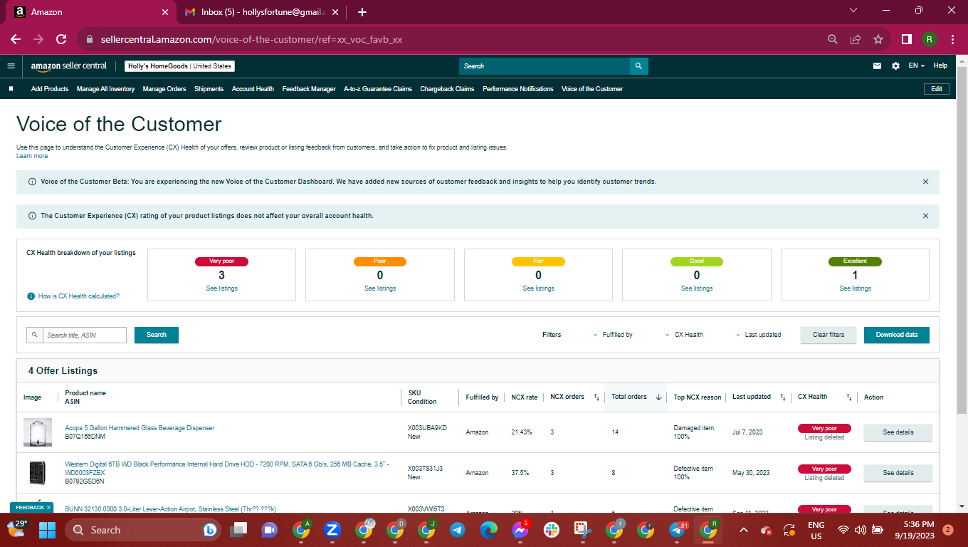The width and height of the screenshot is (968, 547).
Task: Open a new browser tab with plus
Action: pyautogui.click(x=362, y=12)
